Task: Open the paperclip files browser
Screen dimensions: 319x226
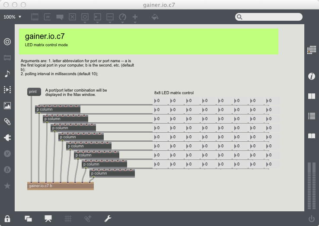Action: 7,122
